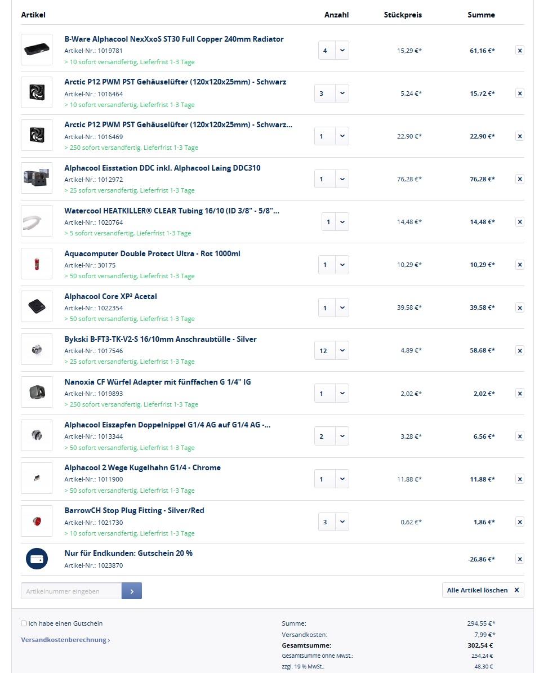Open Alphacool Eisstation DDC product link
This screenshot has width=539, height=673.
(162, 168)
